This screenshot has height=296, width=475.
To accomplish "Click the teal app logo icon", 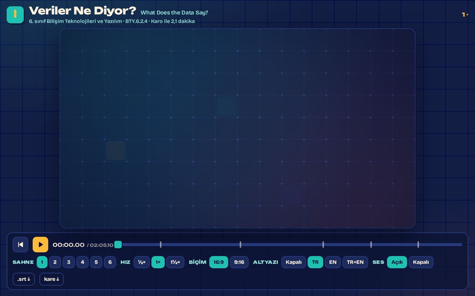I will 15,15.
